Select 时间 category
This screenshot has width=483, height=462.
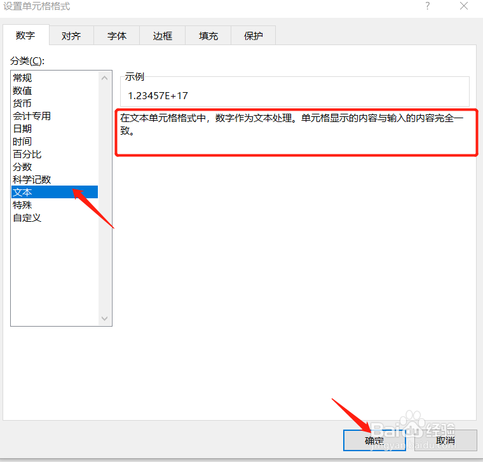coord(55,141)
